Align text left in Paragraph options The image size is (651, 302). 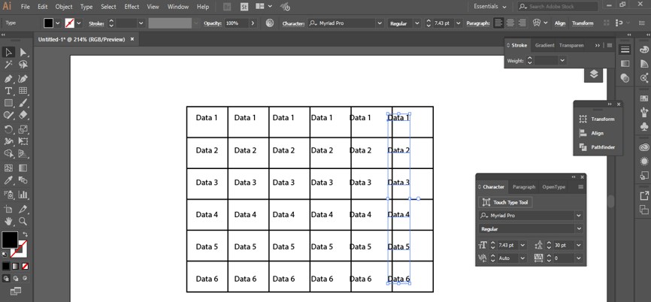click(x=498, y=23)
